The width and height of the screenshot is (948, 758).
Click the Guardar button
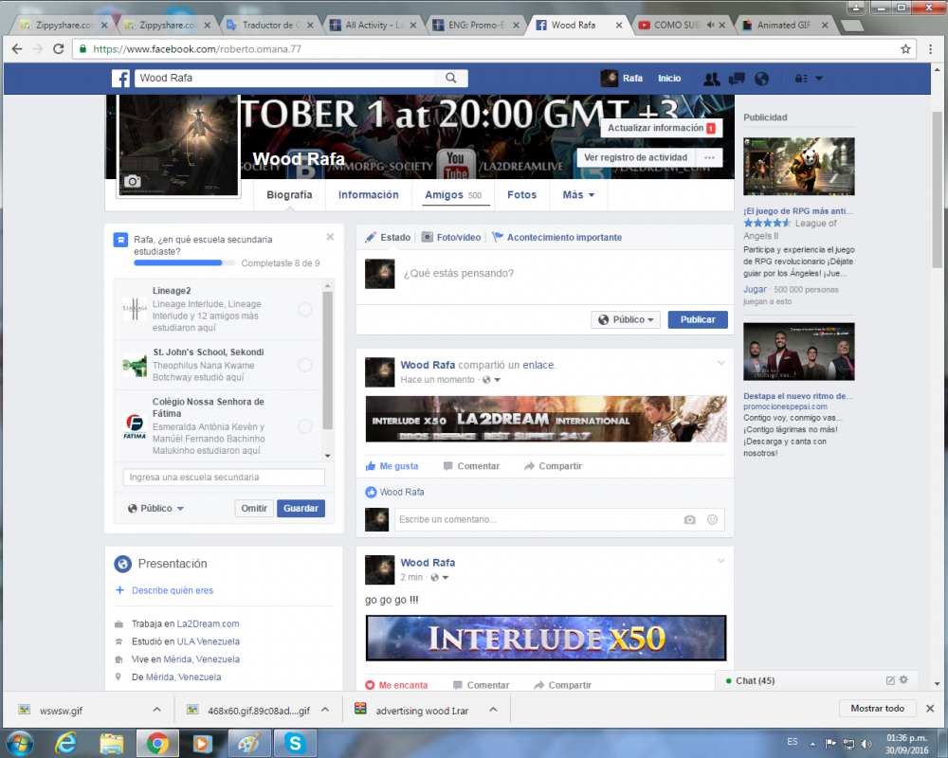click(301, 508)
